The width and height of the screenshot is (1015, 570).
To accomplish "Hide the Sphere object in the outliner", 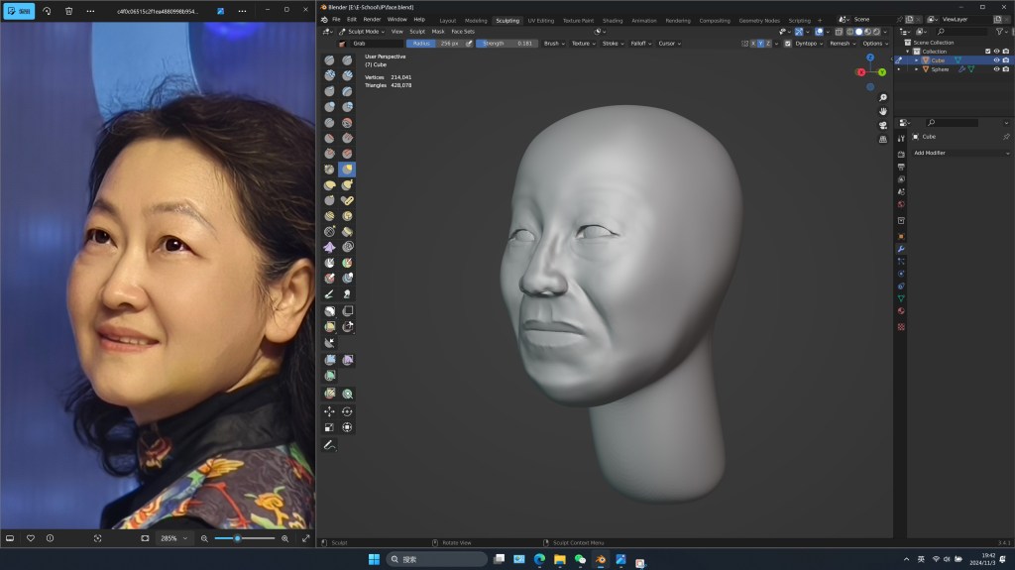I will tap(996, 69).
